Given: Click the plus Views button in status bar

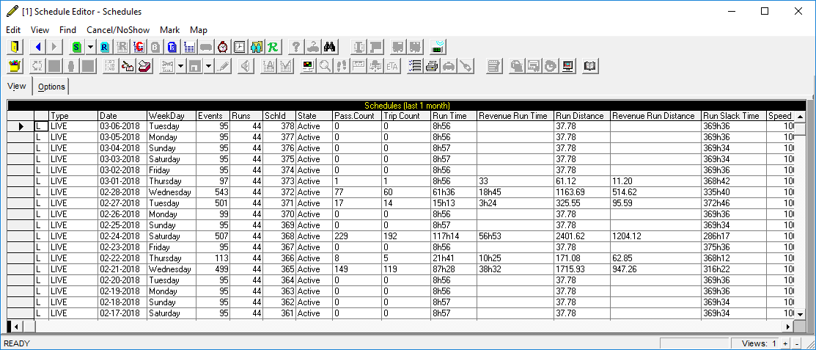Looking at the screenshot, I should (x=785, y=343).
